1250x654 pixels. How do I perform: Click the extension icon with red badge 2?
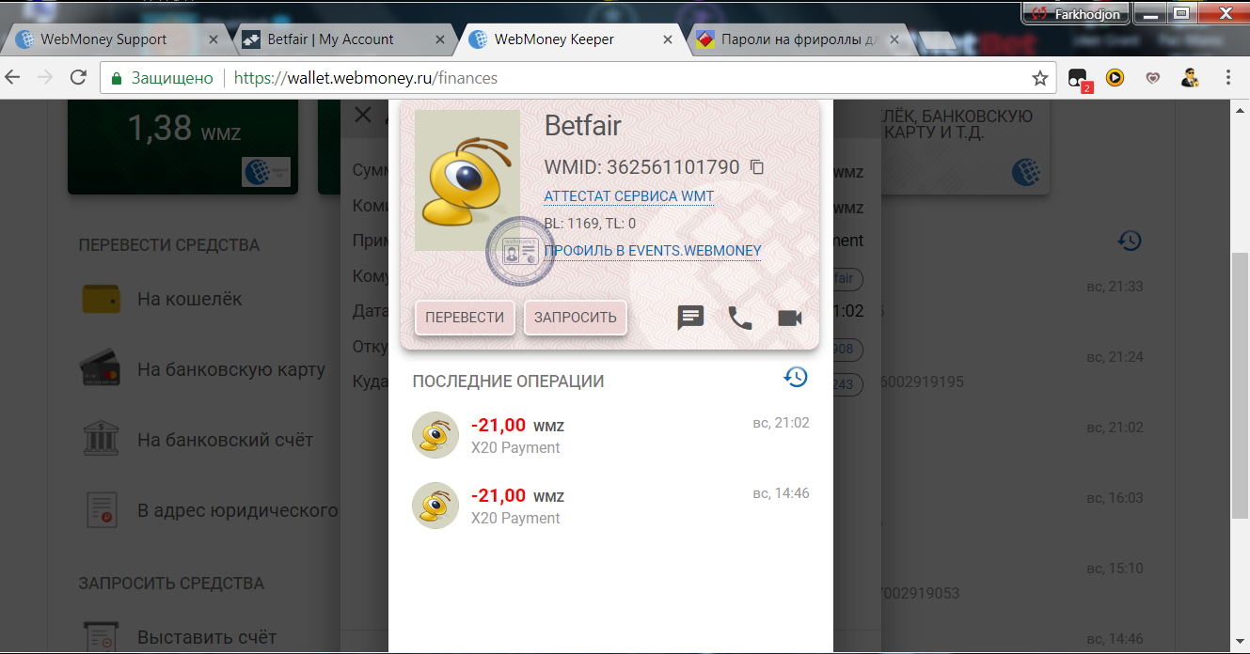(1079, 79)
